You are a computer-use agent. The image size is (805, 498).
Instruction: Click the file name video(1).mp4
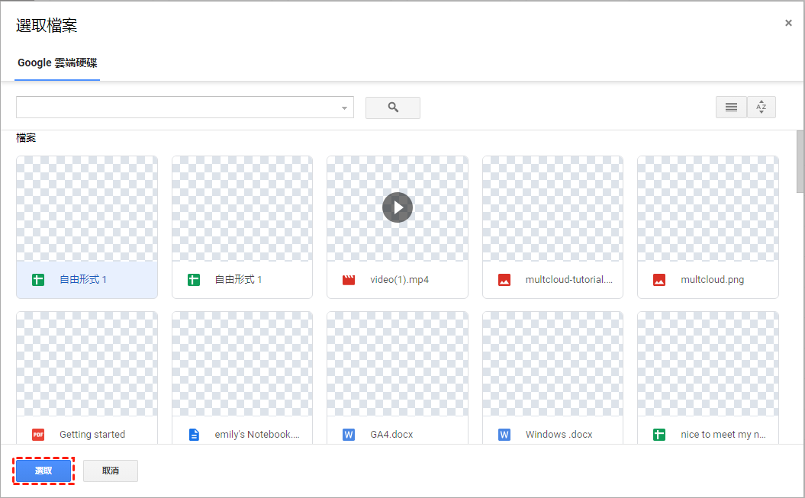click(399, 280)
